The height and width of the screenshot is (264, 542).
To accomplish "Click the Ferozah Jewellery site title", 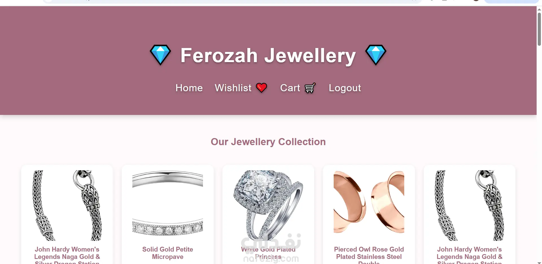I will pyautogui.click(x=268, y=55).
